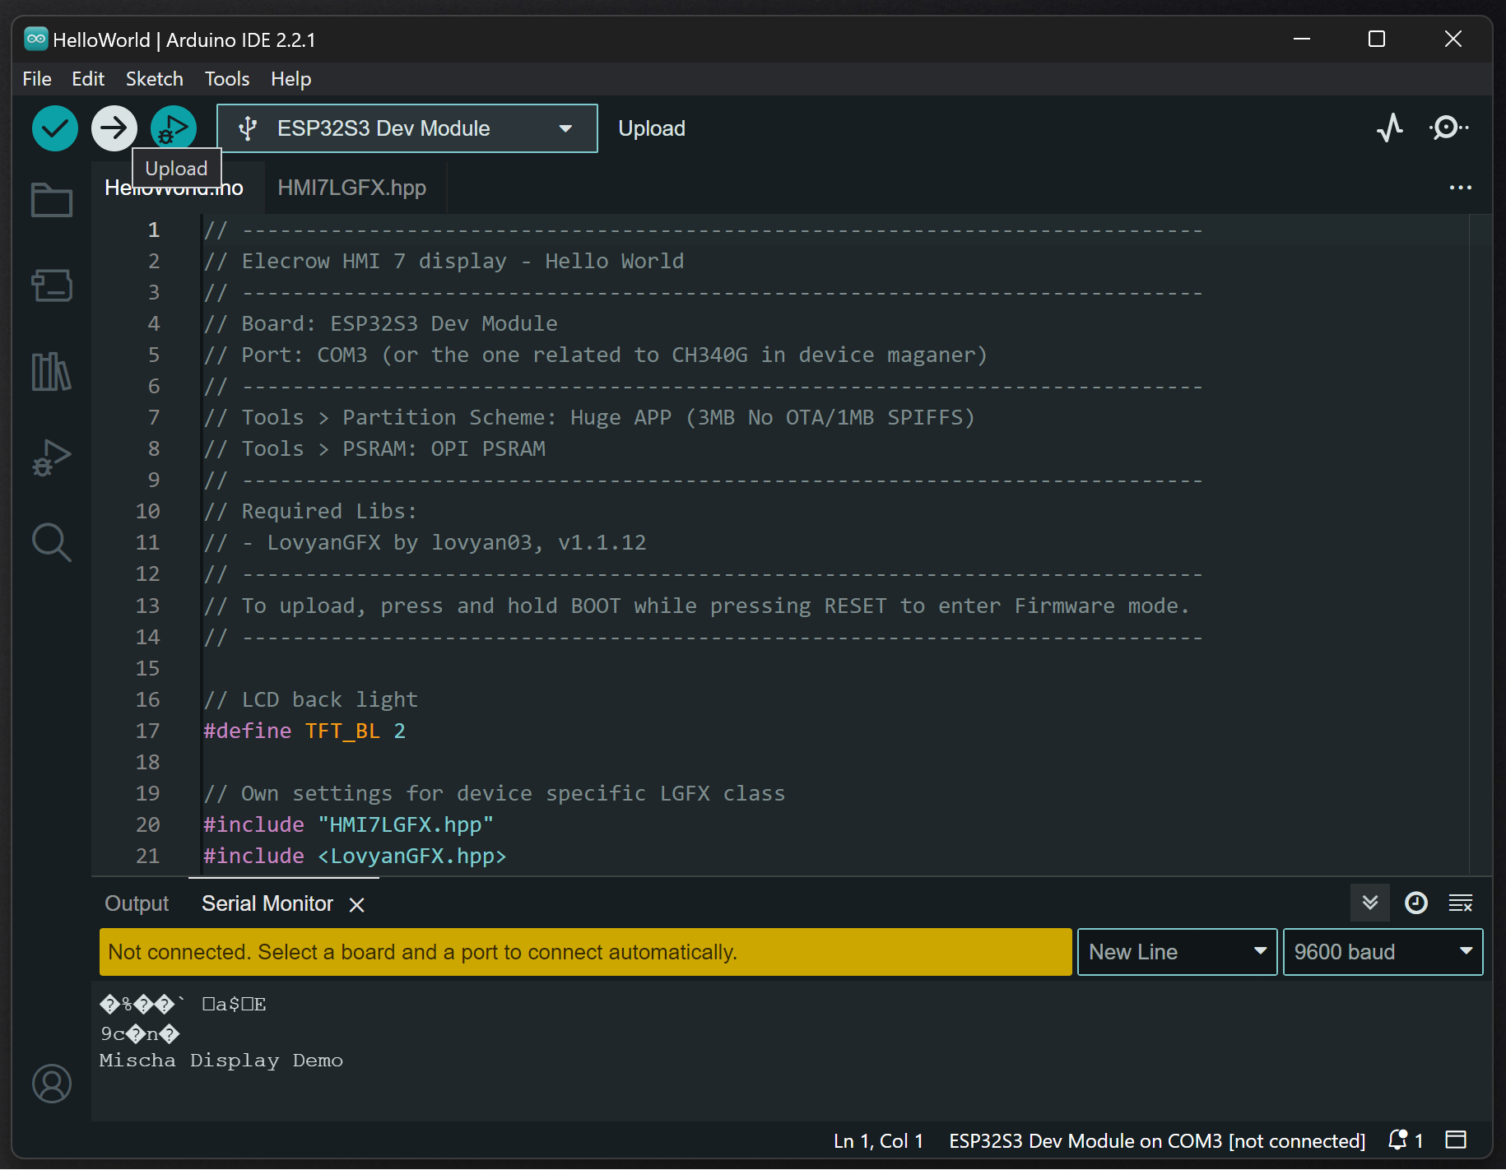The width and height of the screenshot is (1506, 1170).
Task: Open the Sketch menu
Action: [155, 79]
